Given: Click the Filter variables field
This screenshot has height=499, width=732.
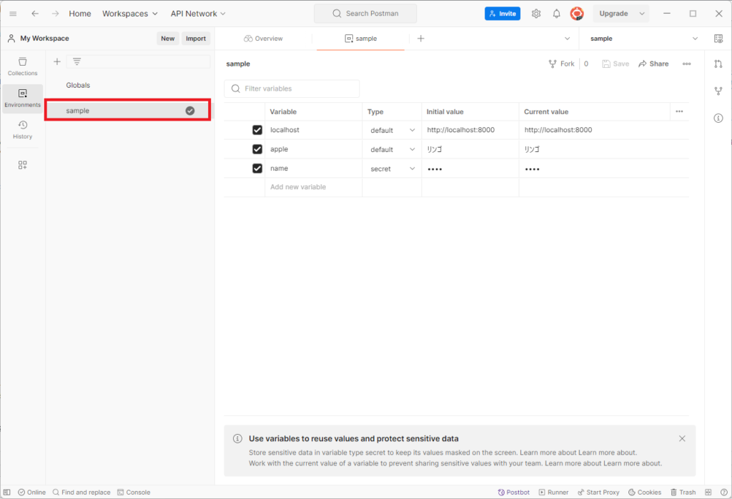Looking at the screenshot, I should (x=292, y=89).
